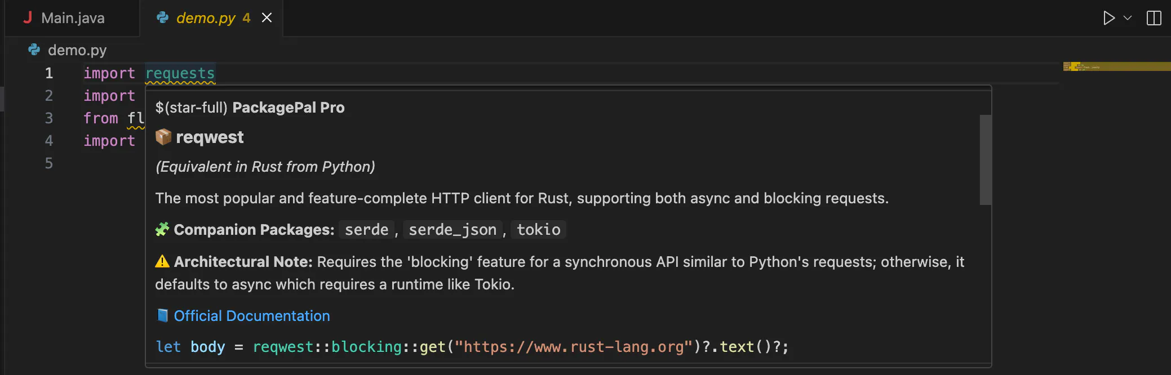This screenshot has height=375, width=1171.
Task: Click the minimap overview on the right
Action: pos(1116,66)
